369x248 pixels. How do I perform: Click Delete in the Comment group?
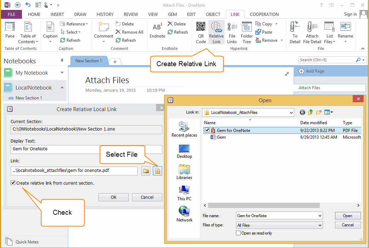tap(125, 24)
